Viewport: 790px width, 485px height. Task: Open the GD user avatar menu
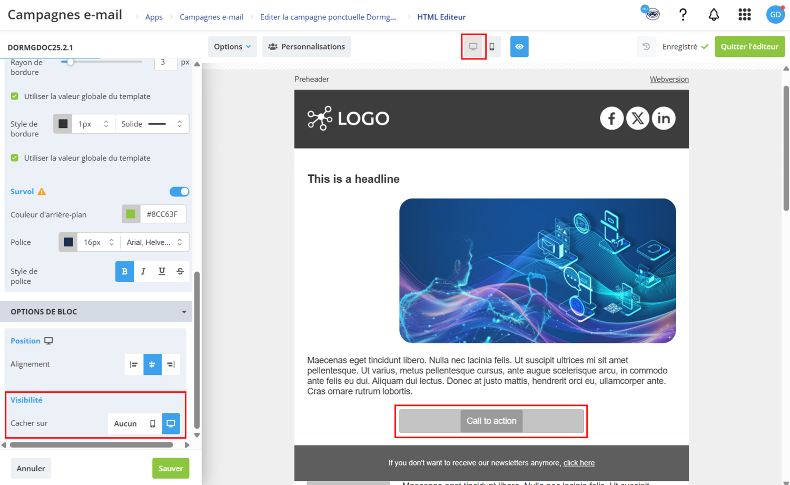tap(775, 14)
